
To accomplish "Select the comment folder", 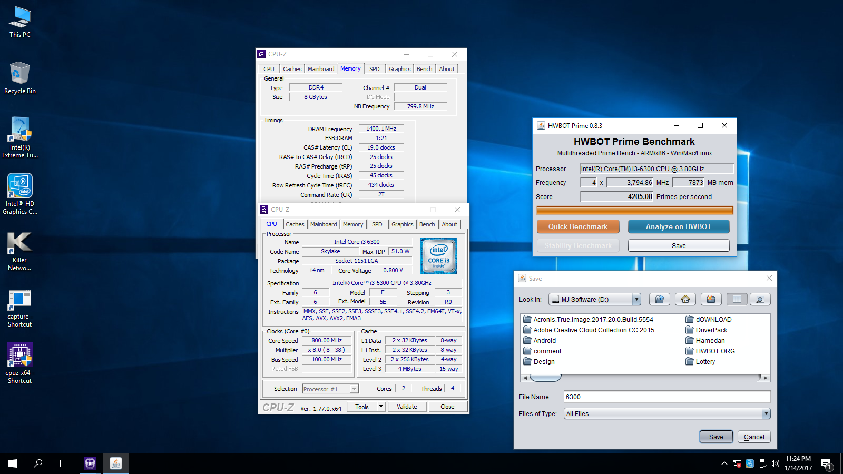I will [542, 351].
